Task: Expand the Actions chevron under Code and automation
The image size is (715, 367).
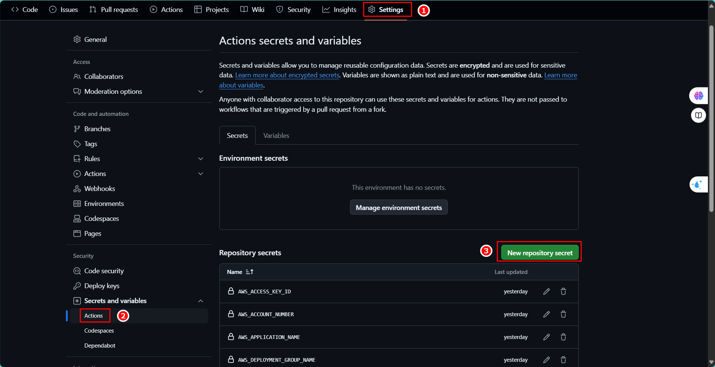Action: tap(201, 174)
